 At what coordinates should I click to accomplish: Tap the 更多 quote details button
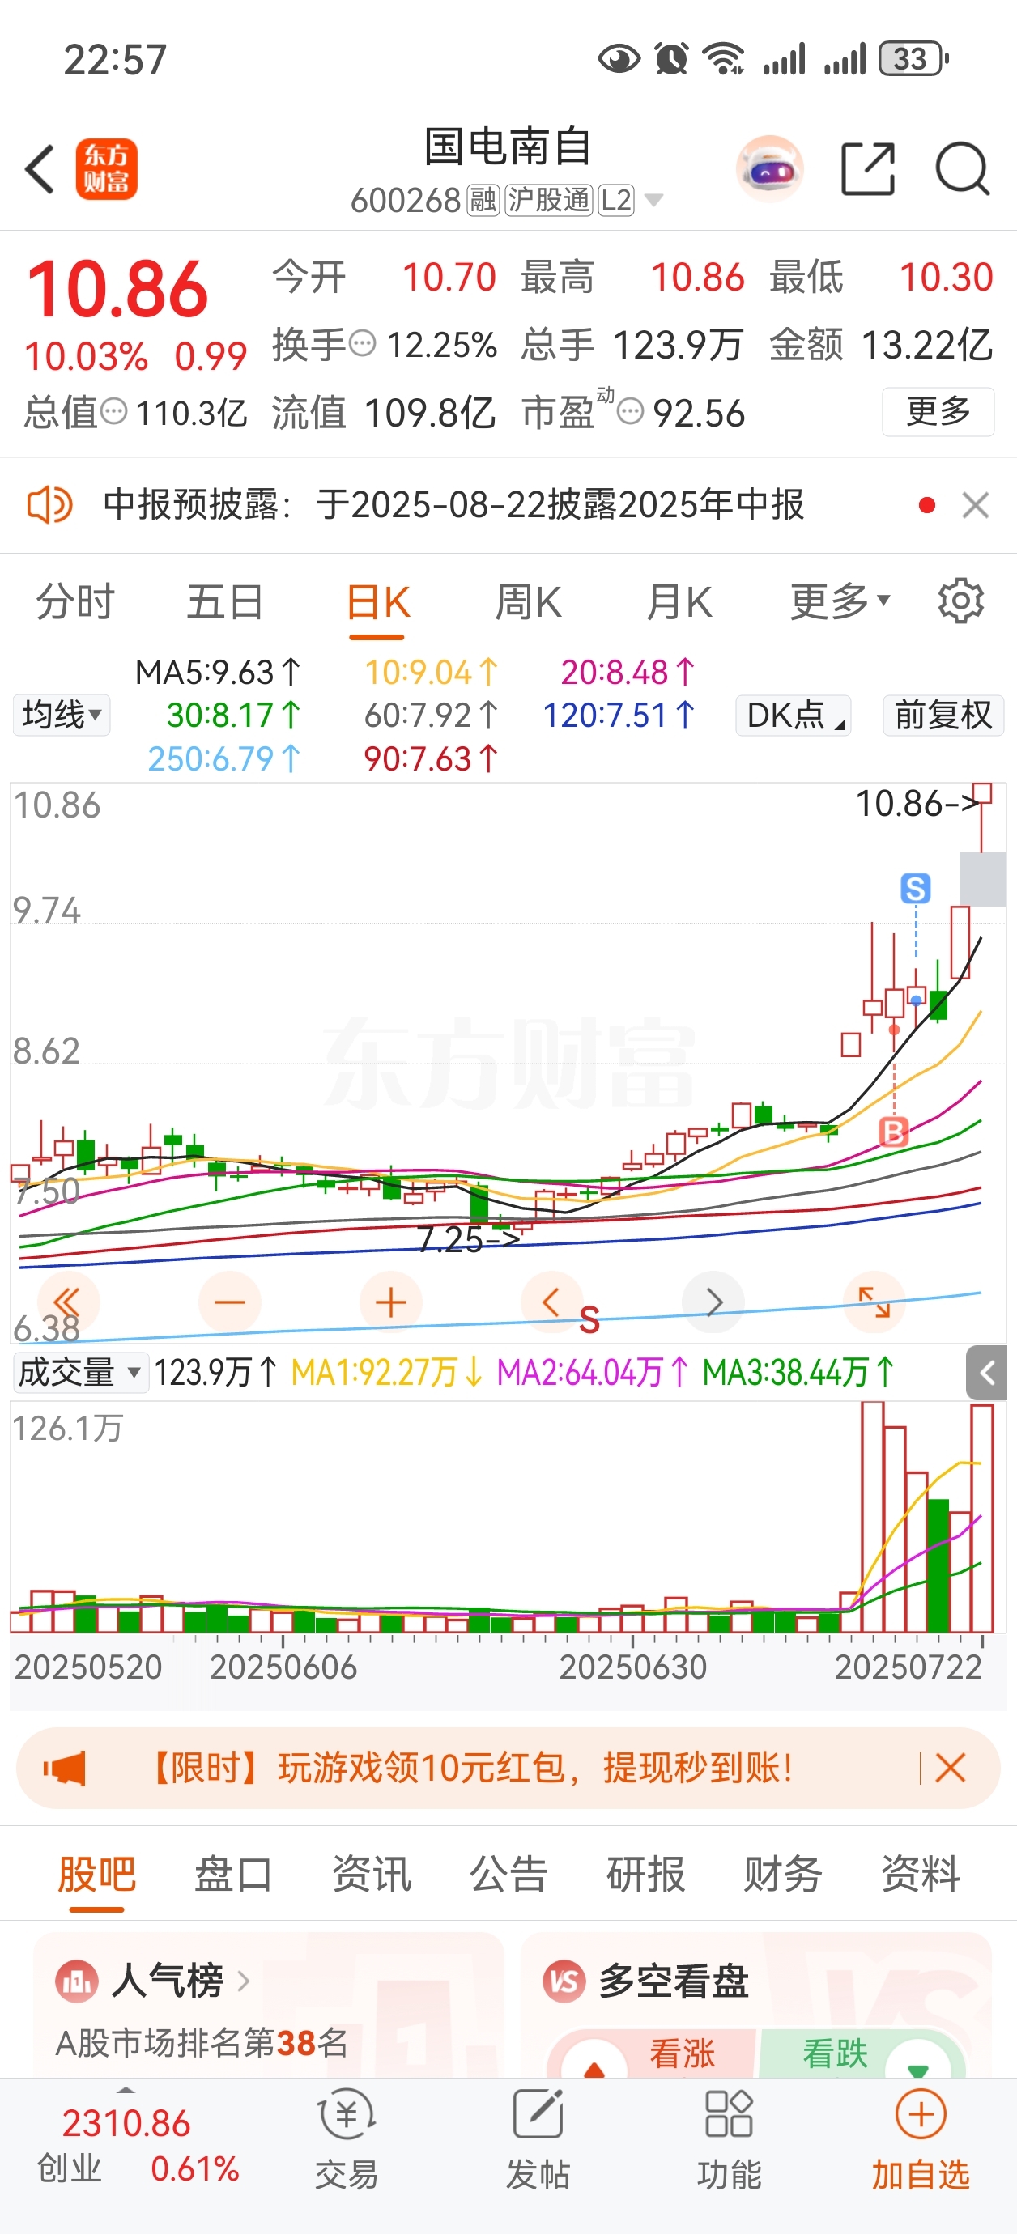pos(938,411)
